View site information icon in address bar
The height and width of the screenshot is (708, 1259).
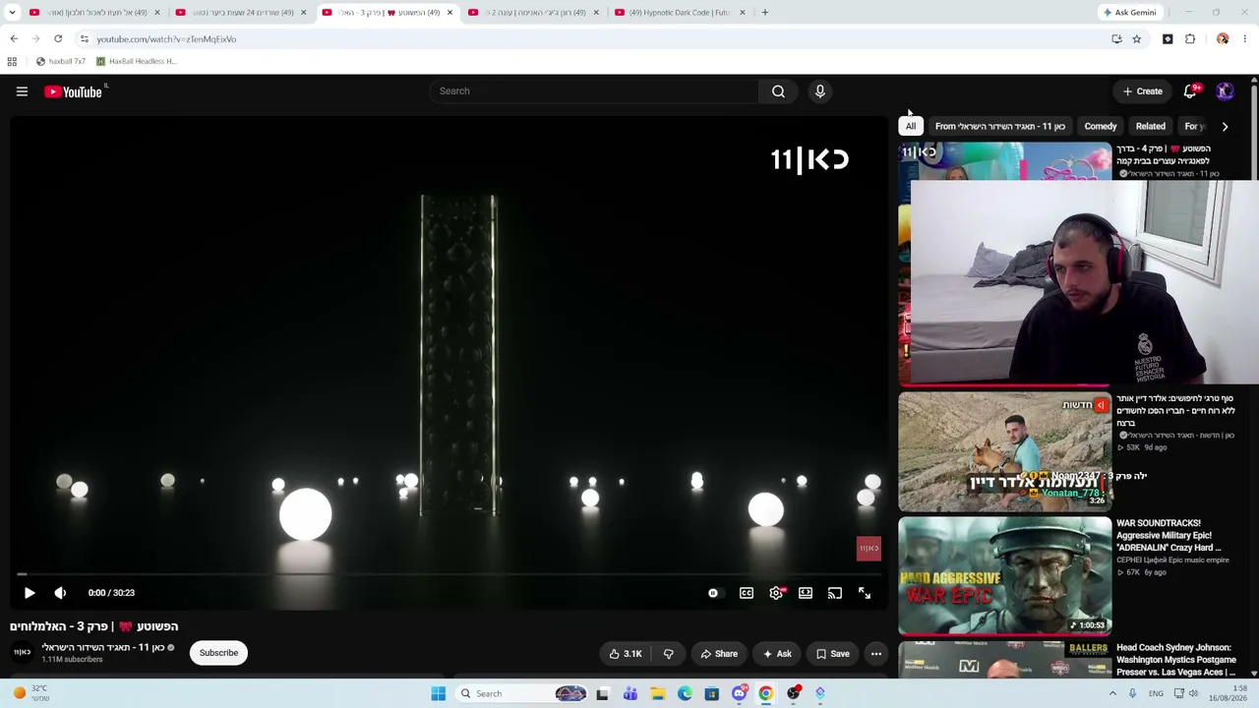84,39
